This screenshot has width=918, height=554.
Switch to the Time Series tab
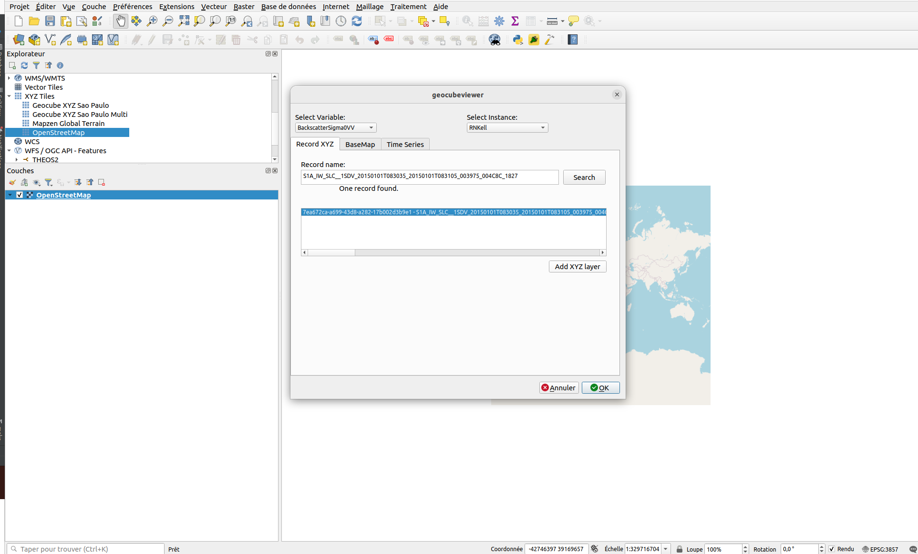click(x=405, y=144)
